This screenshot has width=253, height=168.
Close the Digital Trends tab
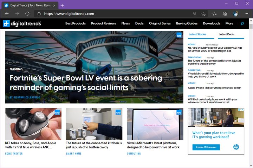click(54, 6)
